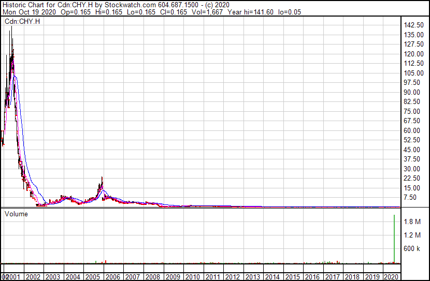Click the 2020 volume spike bar

(395, 238)
